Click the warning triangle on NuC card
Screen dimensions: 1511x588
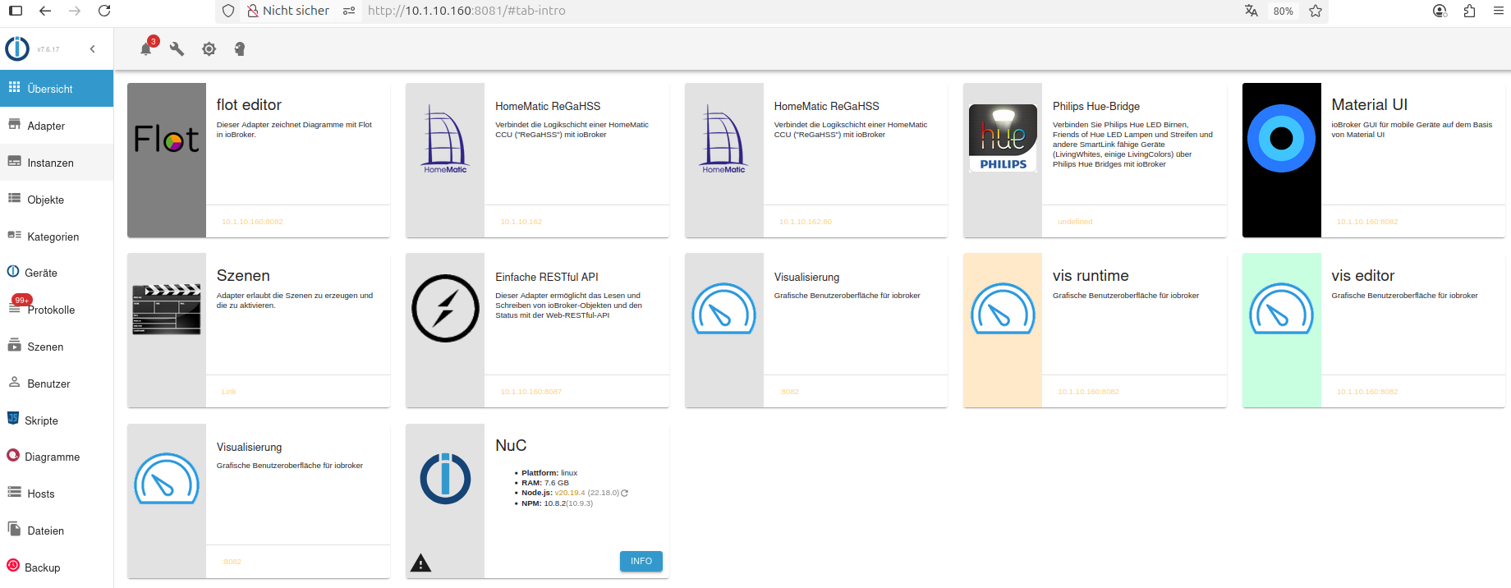420,563
